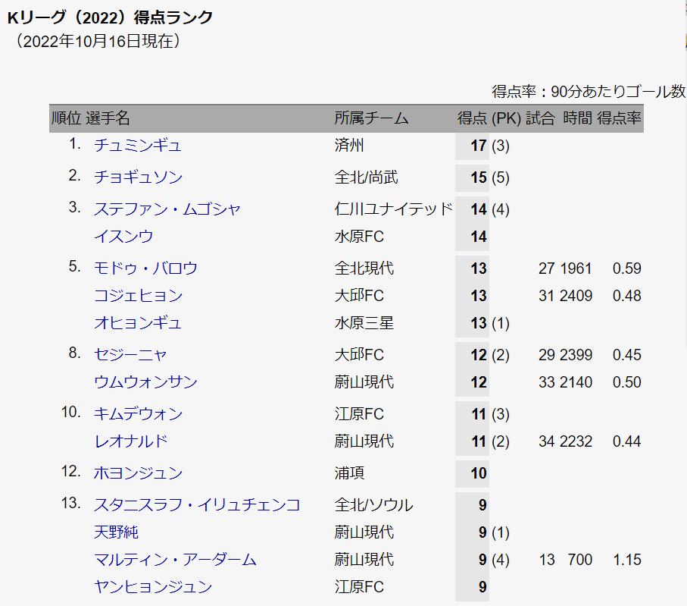The height and width of the screenshot is (606, 687).
Task: Select the ウムウォンサン link
Action: click(145, 382)
